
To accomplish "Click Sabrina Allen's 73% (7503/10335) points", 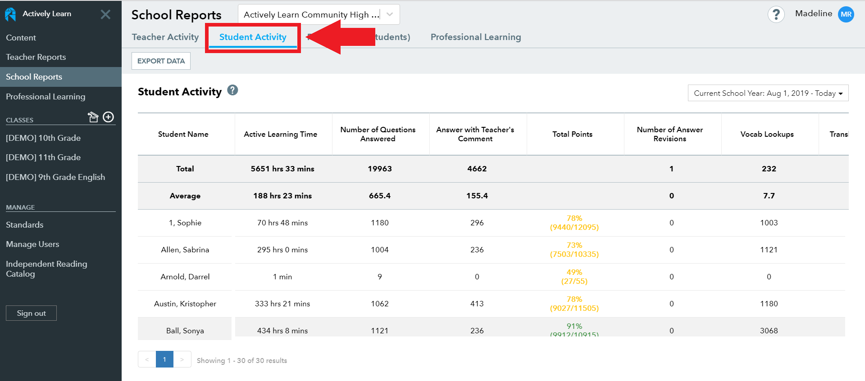I will pyautogui.click(x=574, y=250).
